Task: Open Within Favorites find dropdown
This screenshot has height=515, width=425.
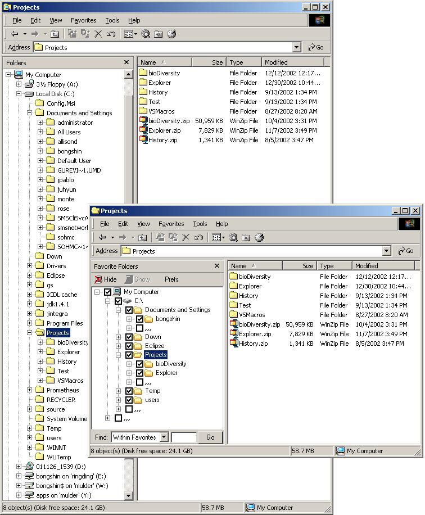Action: 164,437
